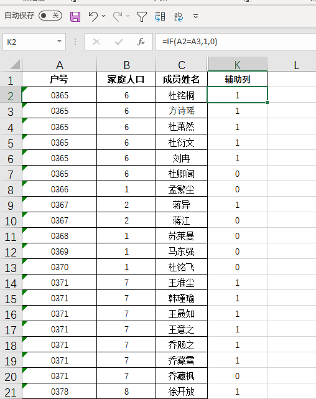Screen dimensions: 316x399
Task: Select row 1 header
Action: coord(11,80)
